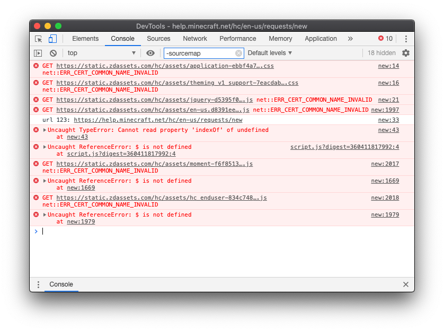Image resolution: width=444 pixels, height=331 pixels.
Task: Go to source location new:2017
Action: pos(385,164)
